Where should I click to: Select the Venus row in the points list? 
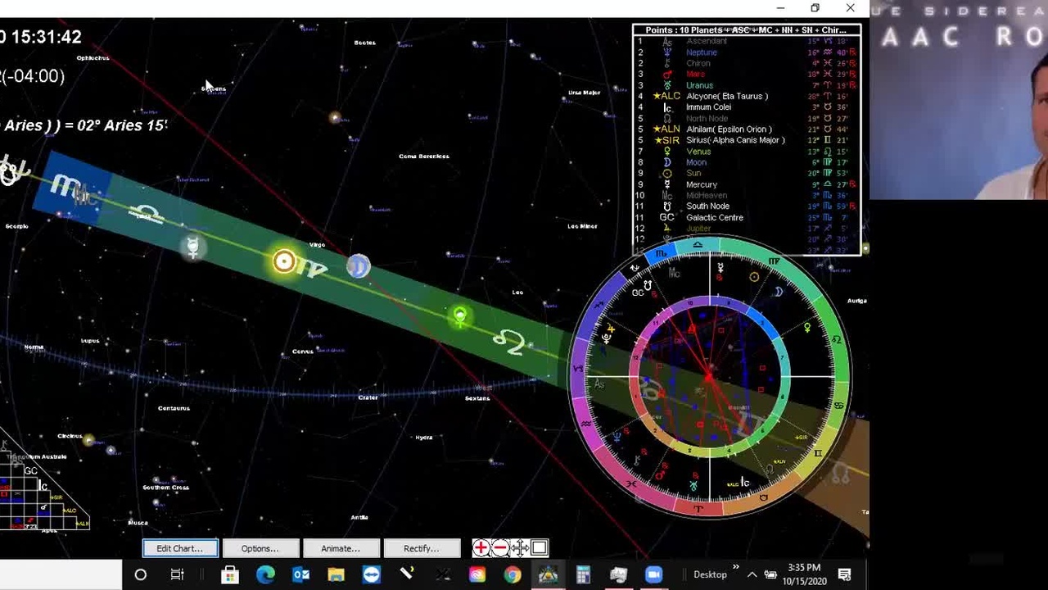(746, 152)
